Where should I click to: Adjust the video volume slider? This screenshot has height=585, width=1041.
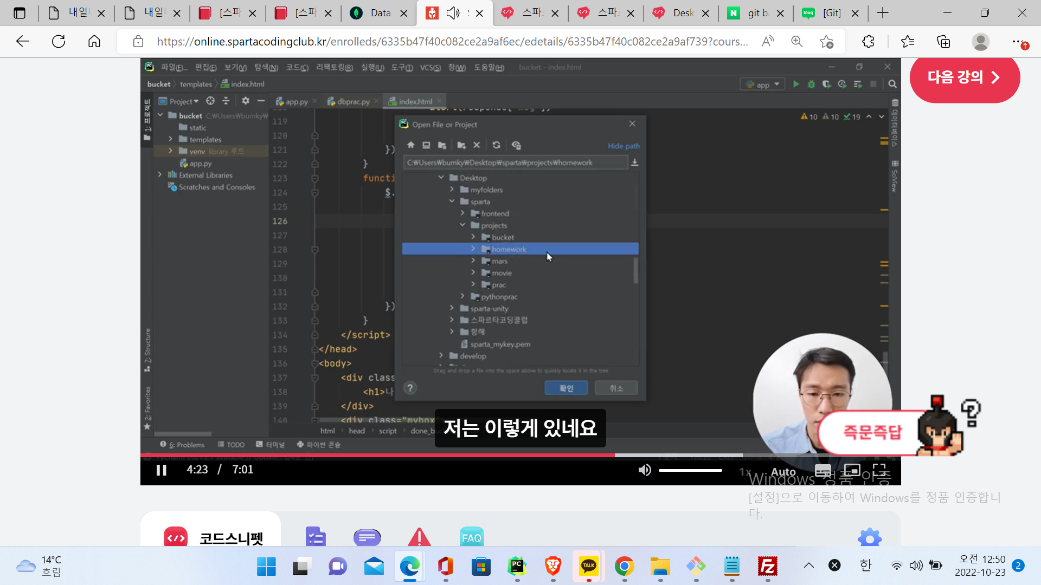tap(690, 470)
